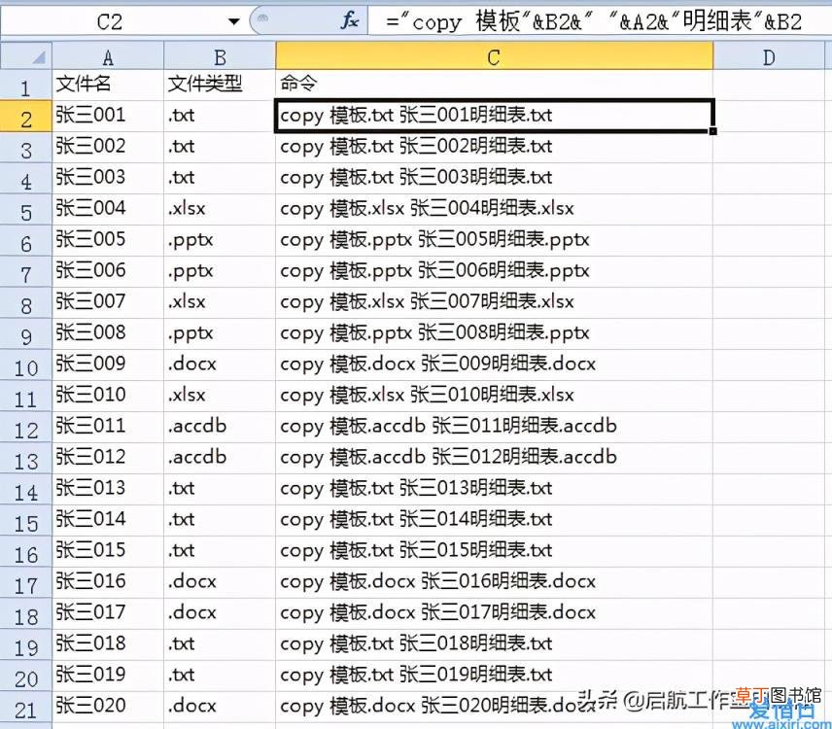832x729 pixels.
Task: Click cell '张三004'
Action: coord(108,209)
